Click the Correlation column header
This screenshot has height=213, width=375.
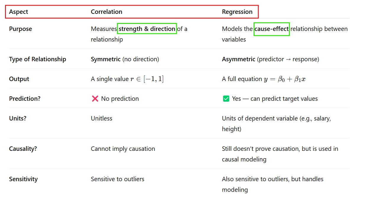(106, 12)
